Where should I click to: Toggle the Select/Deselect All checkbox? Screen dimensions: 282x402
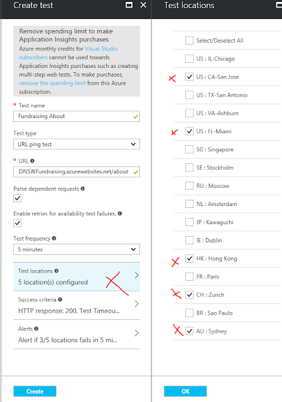189,40
